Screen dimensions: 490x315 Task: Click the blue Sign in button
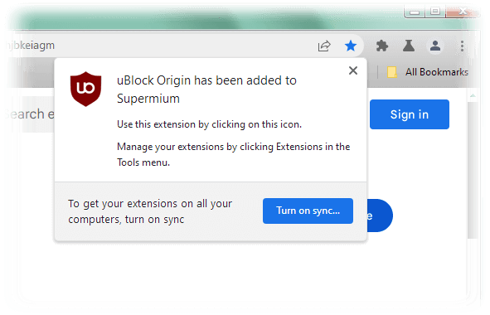pyautogui.click(x=410, y=114)
